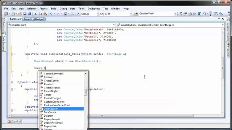Switch to the Form1.cs [Design] tab

click(34, 19)
